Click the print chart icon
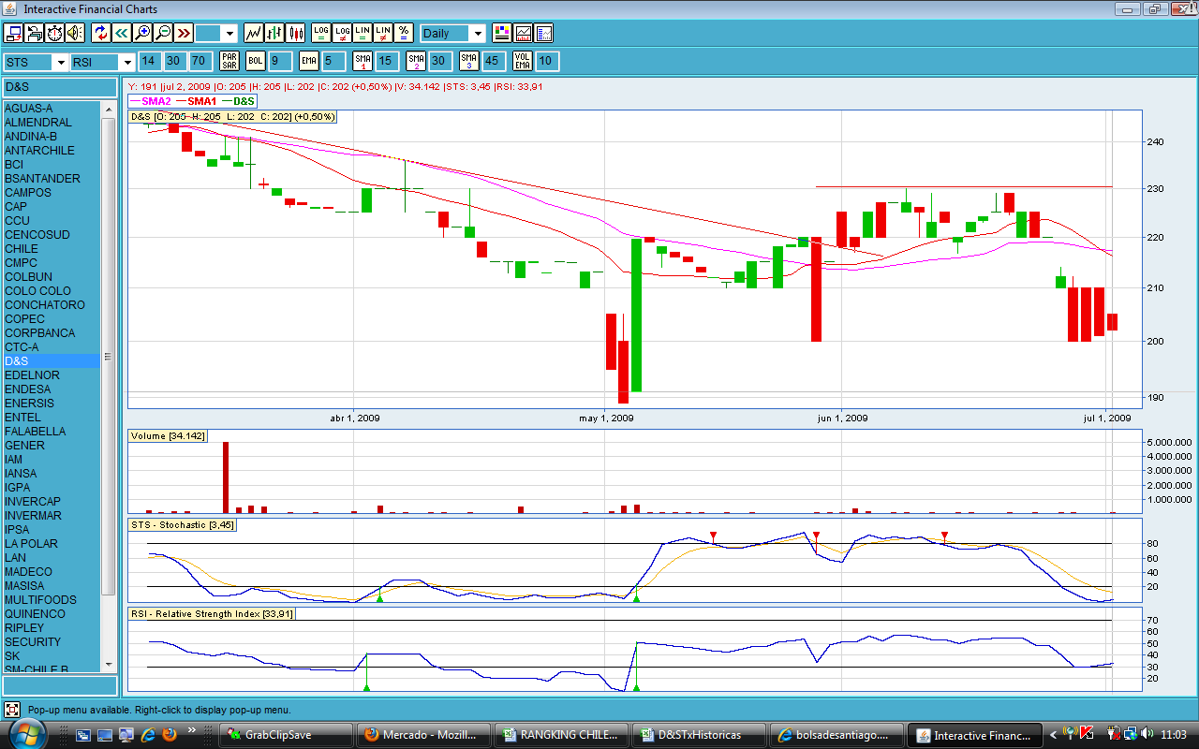Screen dimensions: 1199x749 pos(34,34)
